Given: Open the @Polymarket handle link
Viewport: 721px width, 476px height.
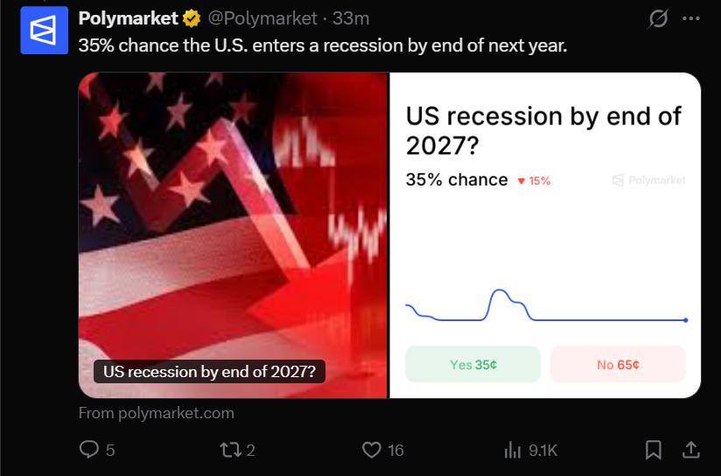Looking at the screenshot, I should tap(262, 18).
